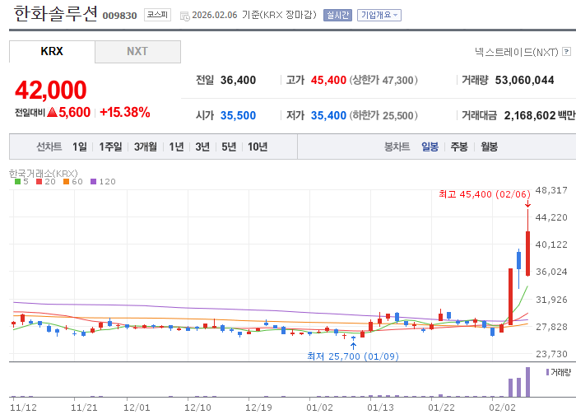Click the lower limit text 하한가 25,500
The width and height of the screenshot is (576, 419).
tap(383, 116)
